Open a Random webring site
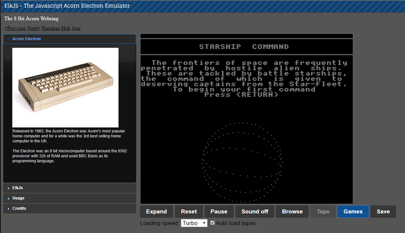Image resolution: width=405 pixels, height=233 pixels. point(51,28)
